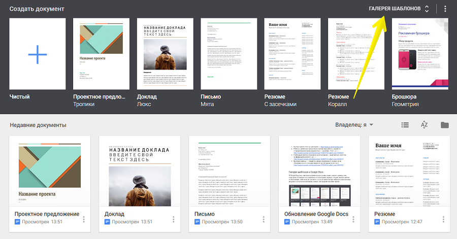Viewport: 457px width, 239px height.
Task: Open more options for recent Резюме document
Action: [444, 219]
